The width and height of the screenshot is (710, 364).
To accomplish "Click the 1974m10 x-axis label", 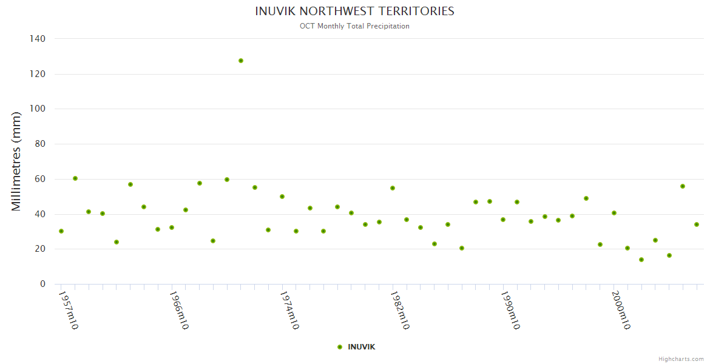I will point(289,310).
